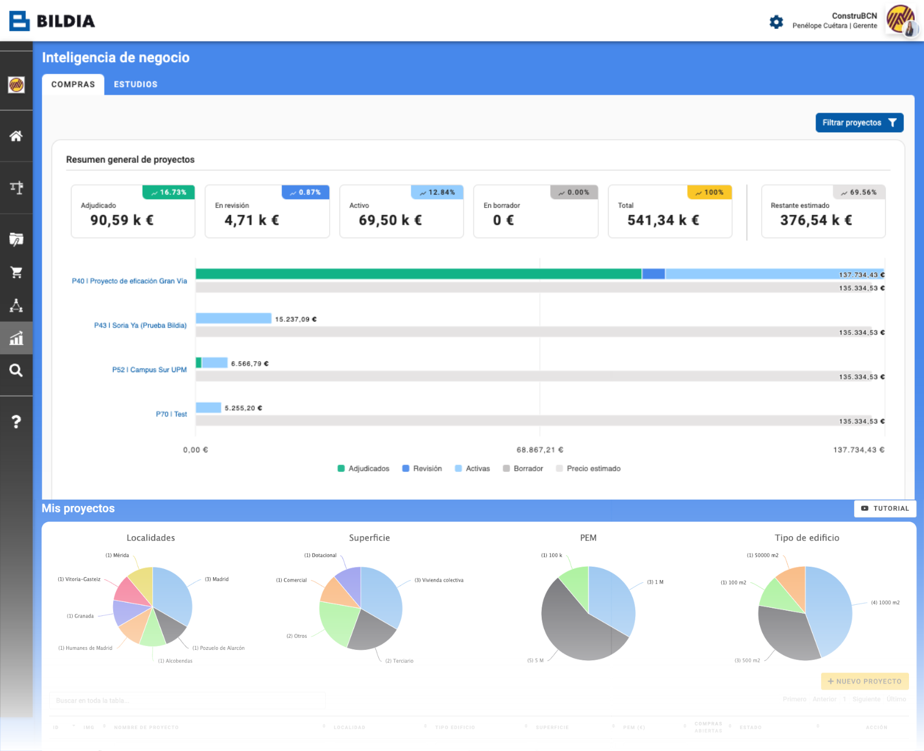
Task: Toggle the Revisión legend swatch
Action: click(406, 469)
